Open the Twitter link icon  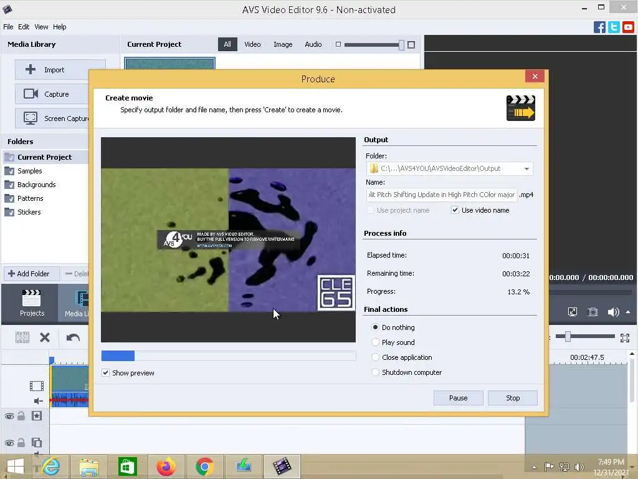coord(614,27)
